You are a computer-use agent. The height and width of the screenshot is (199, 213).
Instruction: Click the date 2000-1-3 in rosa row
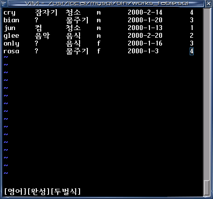coord(143,51)
